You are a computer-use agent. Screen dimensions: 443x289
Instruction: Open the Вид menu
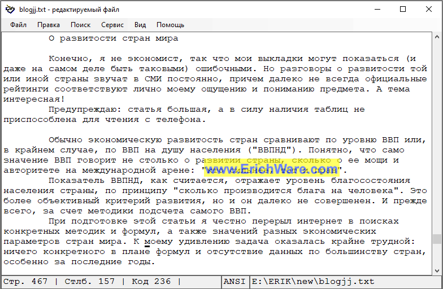coord(140,25)
